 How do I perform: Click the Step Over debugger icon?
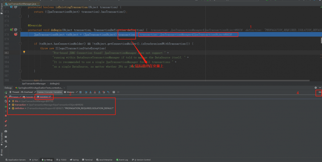86,92
